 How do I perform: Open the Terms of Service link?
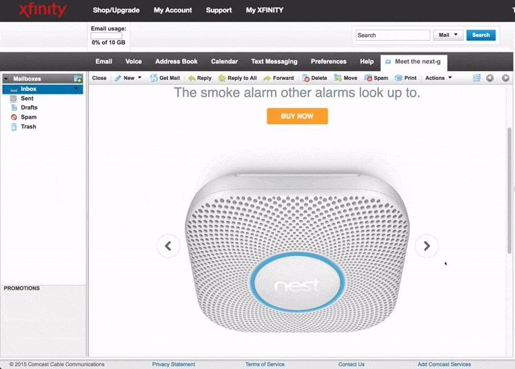click(265, 364)
